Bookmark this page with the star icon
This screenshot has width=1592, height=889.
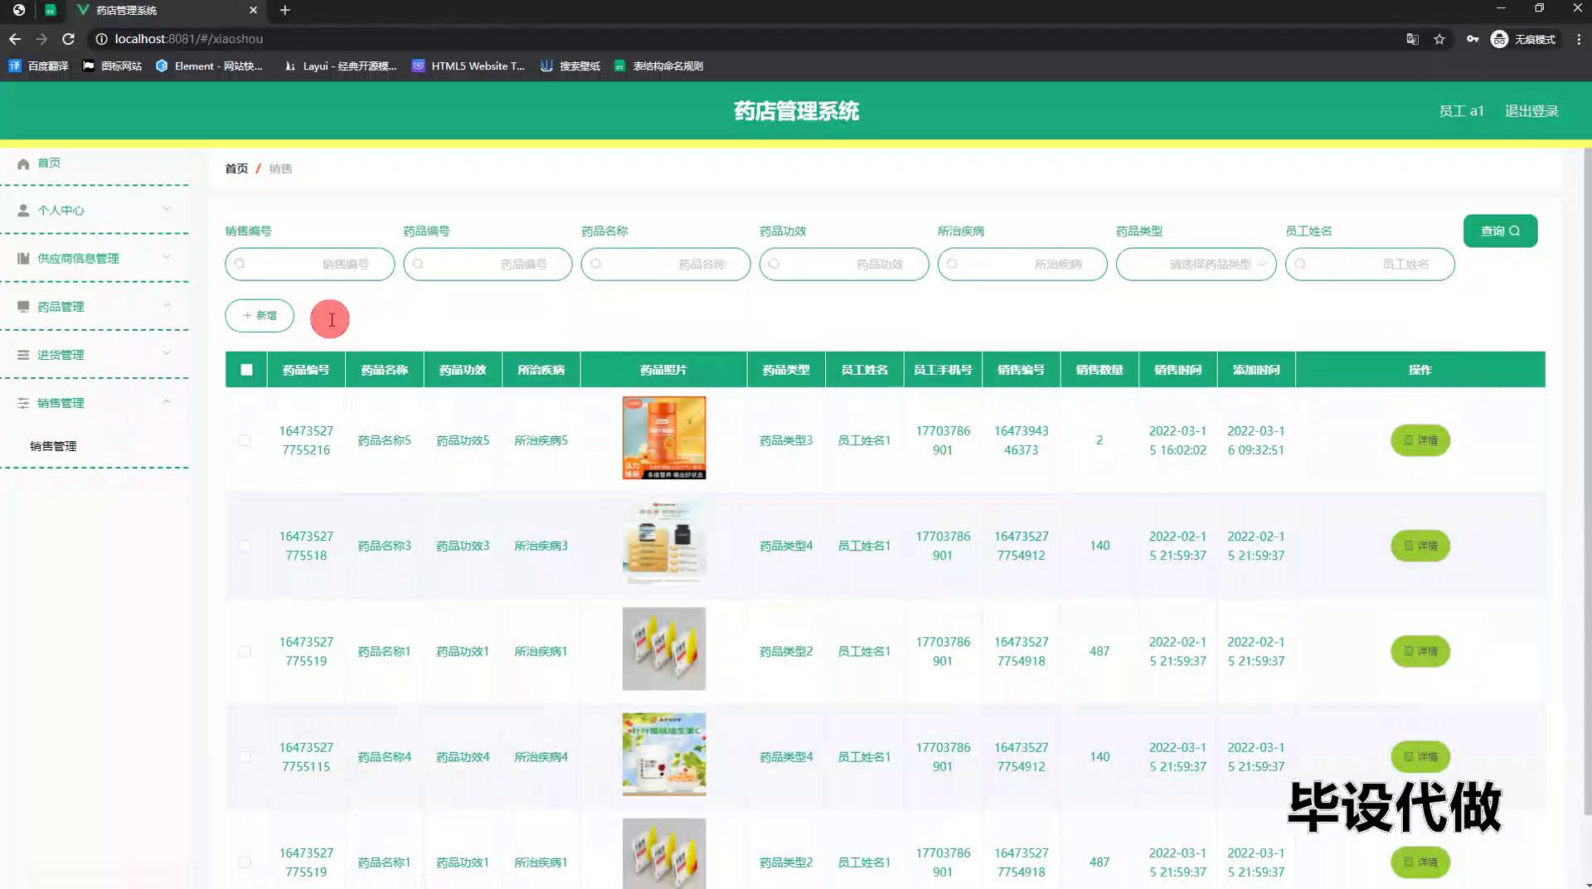coord(1439,39)
